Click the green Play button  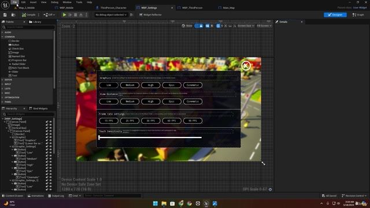click(64, 15)
